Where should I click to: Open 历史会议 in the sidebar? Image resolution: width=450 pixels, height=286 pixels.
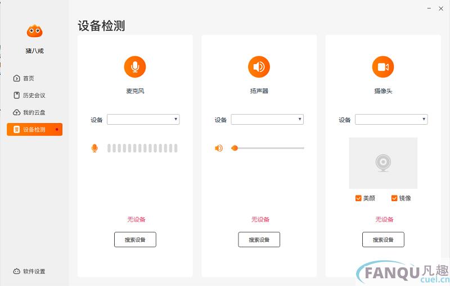[x=29, y=95]
